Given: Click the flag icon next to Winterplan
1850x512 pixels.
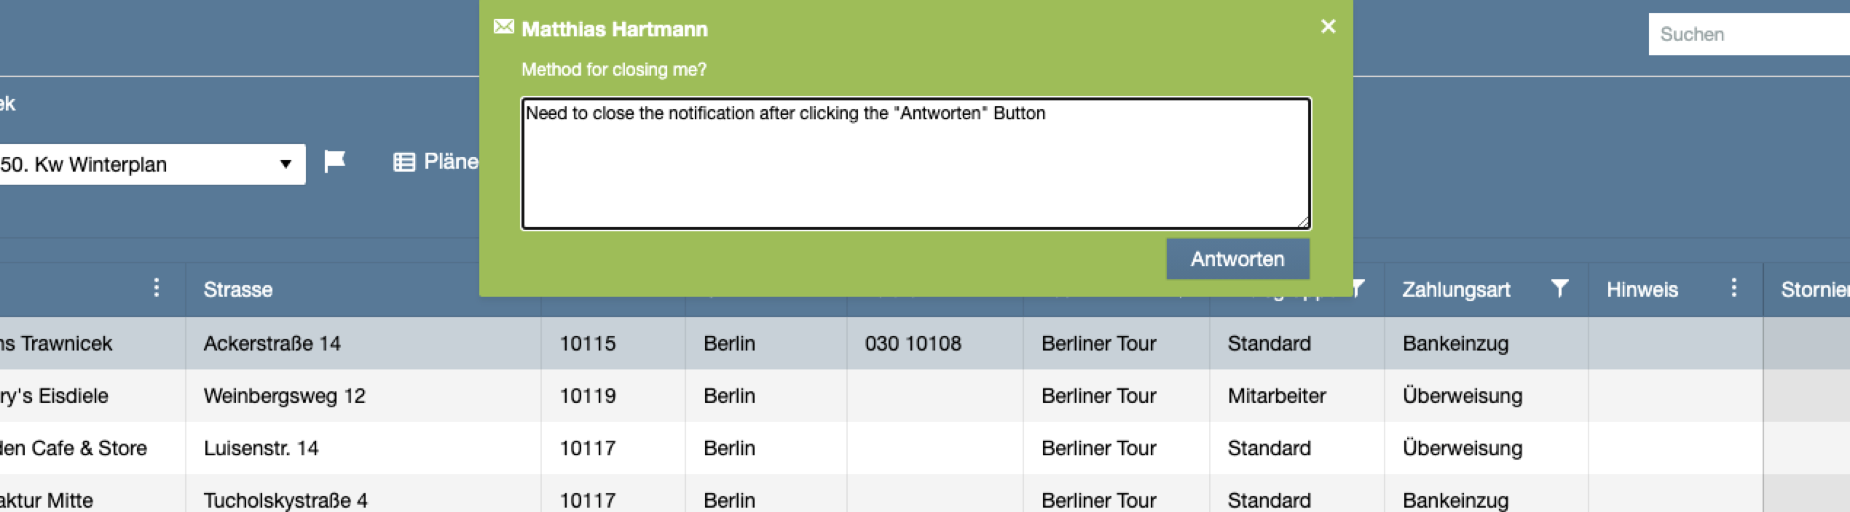Looking at the screenshot, I should (334, 161).
